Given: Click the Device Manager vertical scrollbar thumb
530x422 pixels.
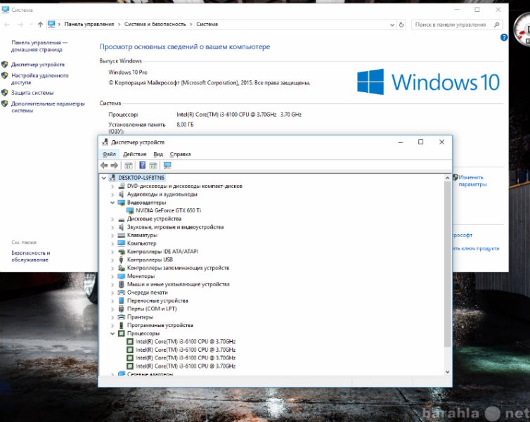Looking at the screenshot, I should pos(448,264).
